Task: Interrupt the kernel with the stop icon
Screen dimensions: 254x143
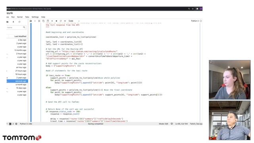Action: coord(56,21)
